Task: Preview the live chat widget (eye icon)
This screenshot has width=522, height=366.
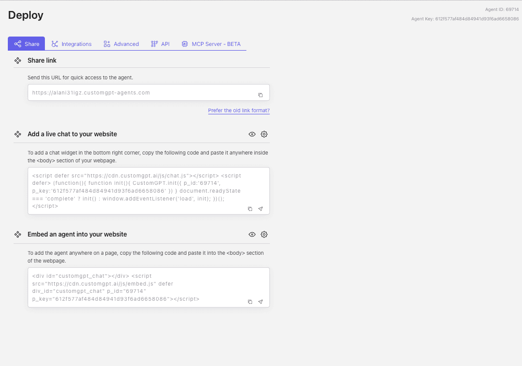Action: 252,134
